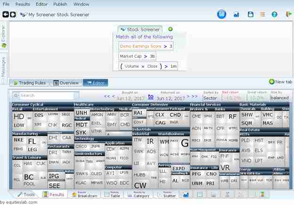Open the bottom Tools tab
Screen dimensions: 294x205
(x=26, y=195)
